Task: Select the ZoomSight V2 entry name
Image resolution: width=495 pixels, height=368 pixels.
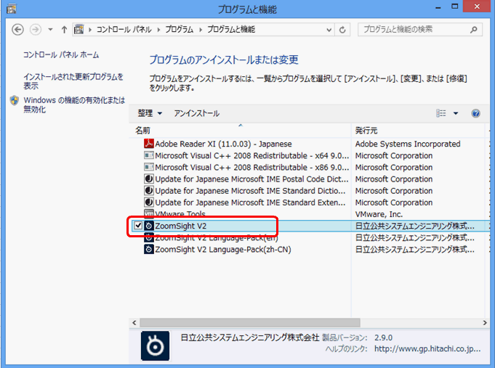Action: click(180, 226)
